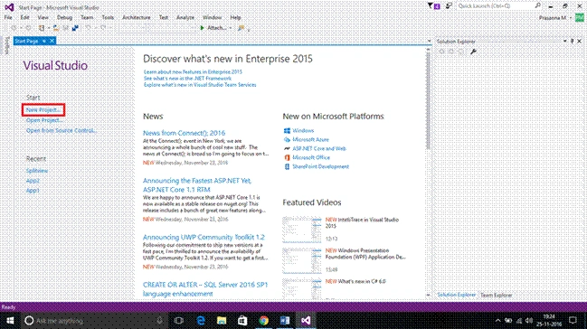Click the Quick Launch search magnifier icon
The width and height of the screenshot is (587, 329).
click(538, 5)
